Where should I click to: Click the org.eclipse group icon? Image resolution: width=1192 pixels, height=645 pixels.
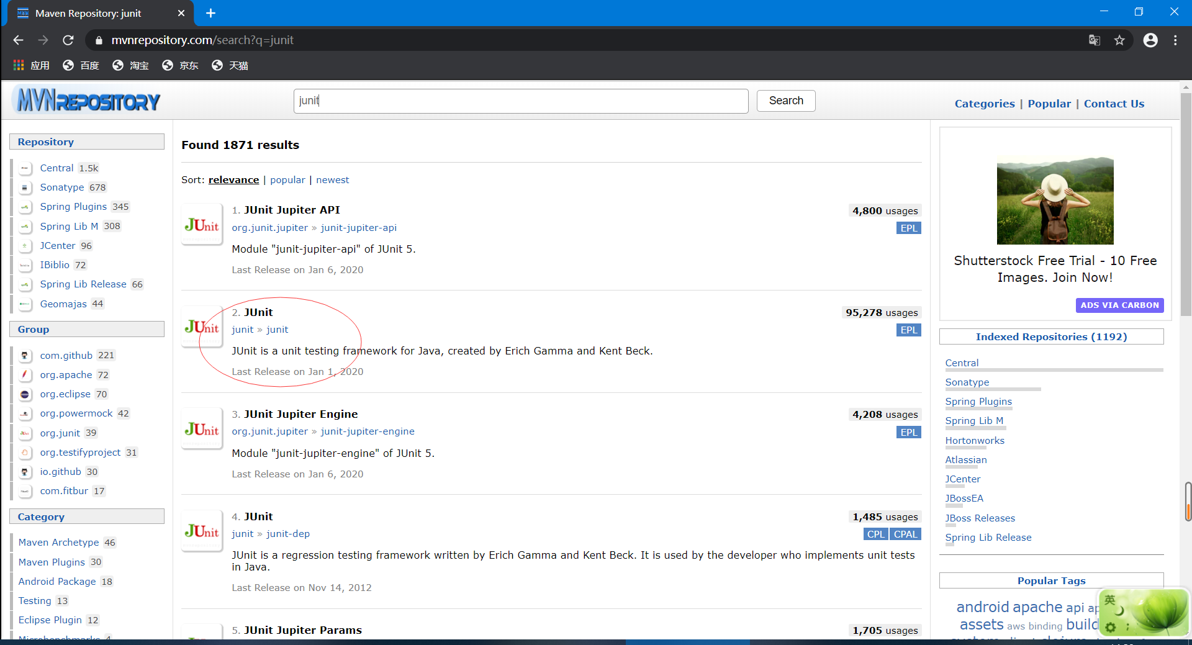25,394
